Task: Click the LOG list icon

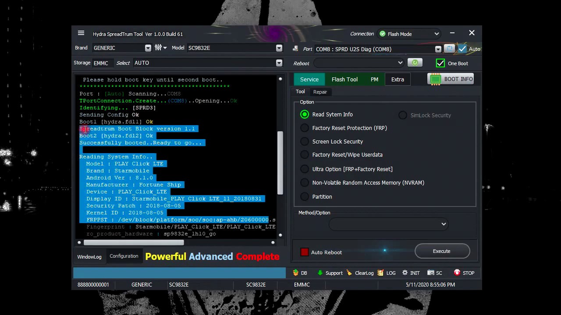Action: pos(380,273)
